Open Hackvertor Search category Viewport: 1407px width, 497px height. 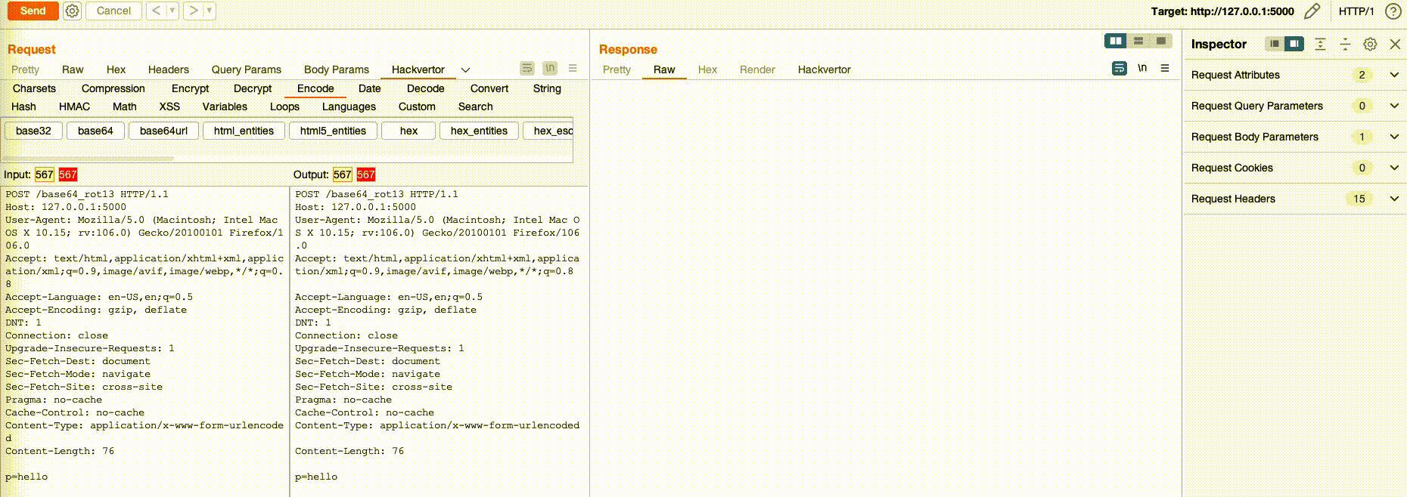(475, 106)
